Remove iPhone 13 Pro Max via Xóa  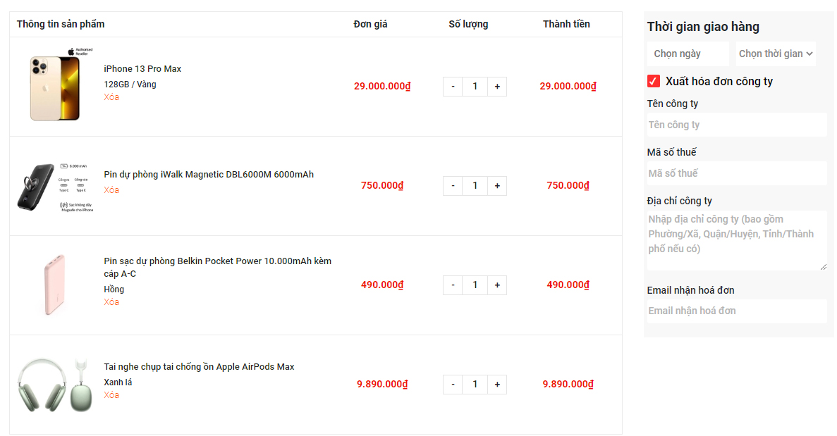111,97
